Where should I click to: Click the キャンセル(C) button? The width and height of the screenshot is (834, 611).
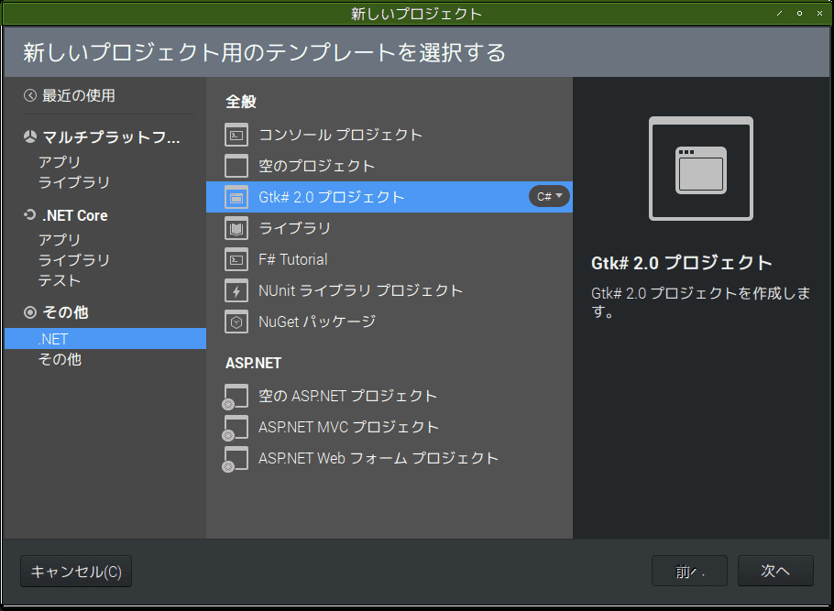coord(76,572)
